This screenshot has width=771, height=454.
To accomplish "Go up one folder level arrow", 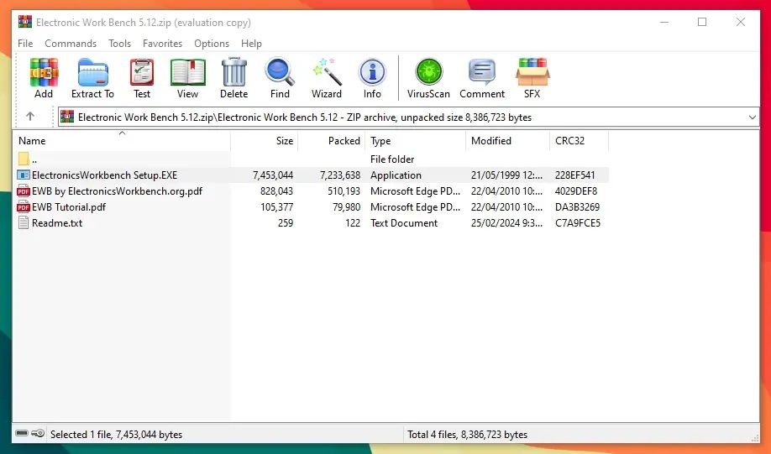I will [30, 117].
